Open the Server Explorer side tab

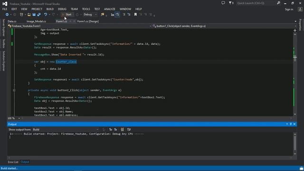3,28
